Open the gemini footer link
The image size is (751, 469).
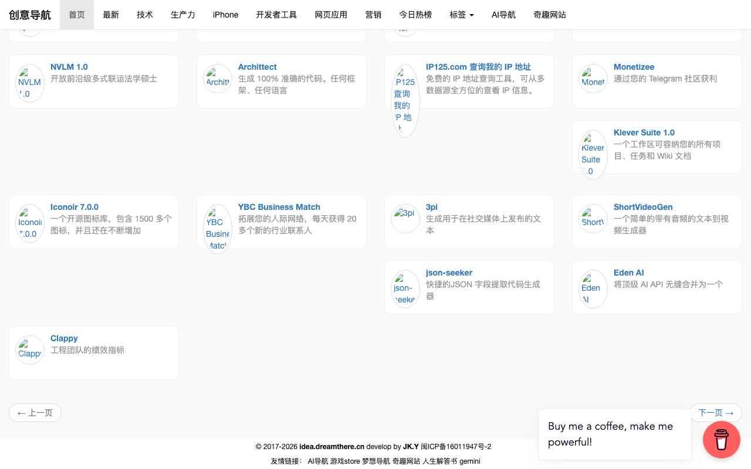click(x=470, y=461)
